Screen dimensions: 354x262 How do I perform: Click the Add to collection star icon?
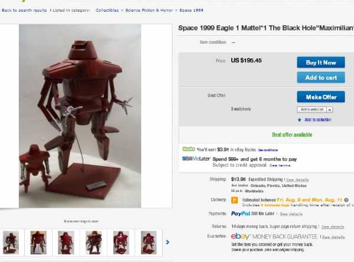click(x=299, y=120)
